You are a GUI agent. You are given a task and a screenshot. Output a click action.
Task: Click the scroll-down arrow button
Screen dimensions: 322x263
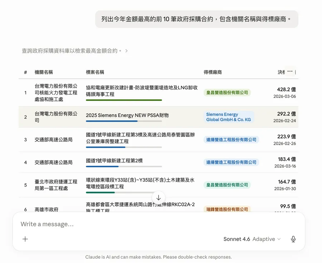[158, 198]
